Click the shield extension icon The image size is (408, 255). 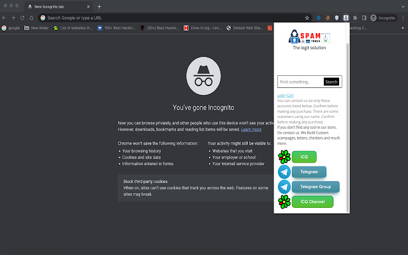click(337, 18)
